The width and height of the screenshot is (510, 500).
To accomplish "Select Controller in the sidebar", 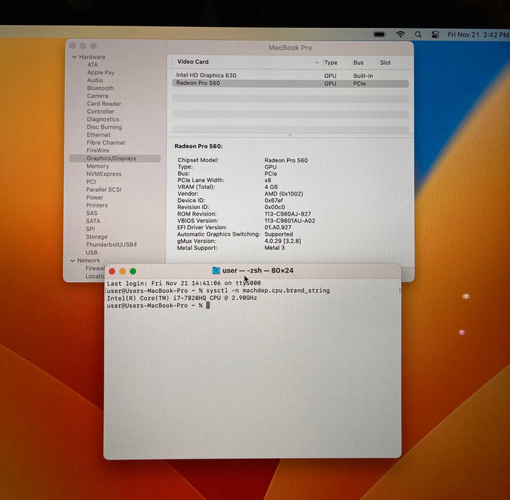I will click(x=101, y=111).
